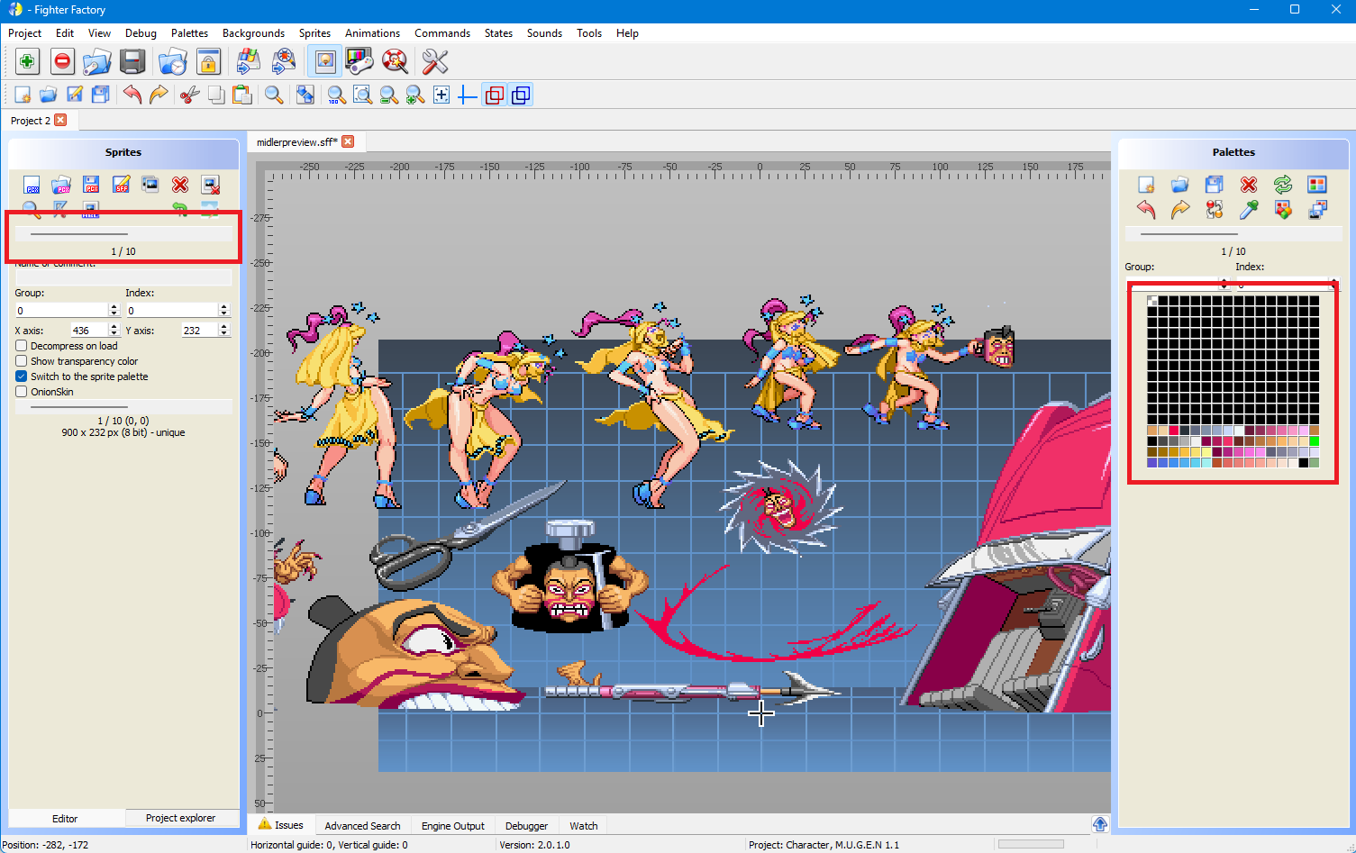1356x853 pixels.
Task: Click the zoom to 100% magnifier icon
Action: [x=336, y=95]
